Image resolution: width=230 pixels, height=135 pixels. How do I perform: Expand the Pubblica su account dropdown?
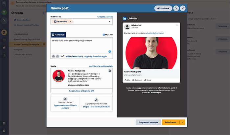[x=109, y=22]
